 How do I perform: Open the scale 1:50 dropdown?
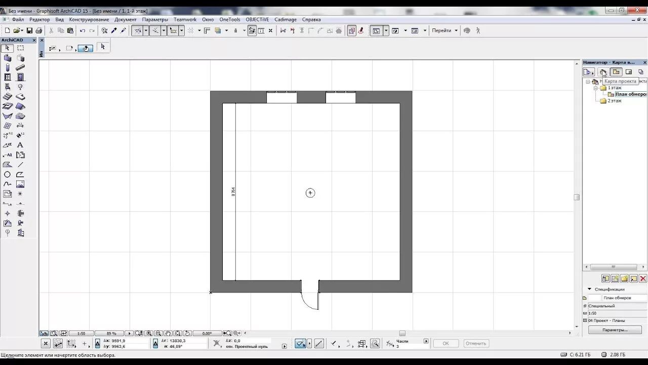click(81, 333)
